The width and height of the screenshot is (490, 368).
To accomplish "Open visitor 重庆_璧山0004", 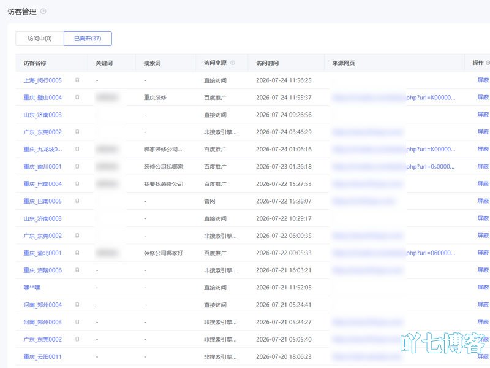I will (x=43, y=98).
